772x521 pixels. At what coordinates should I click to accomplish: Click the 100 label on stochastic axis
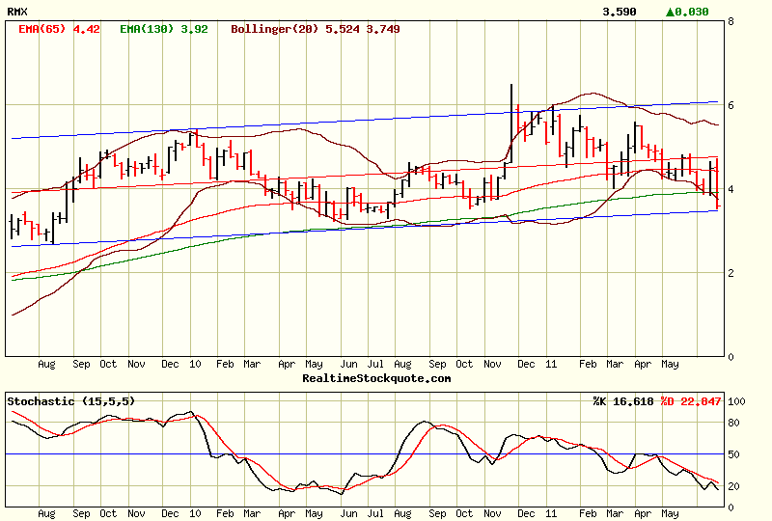[737, 401]
